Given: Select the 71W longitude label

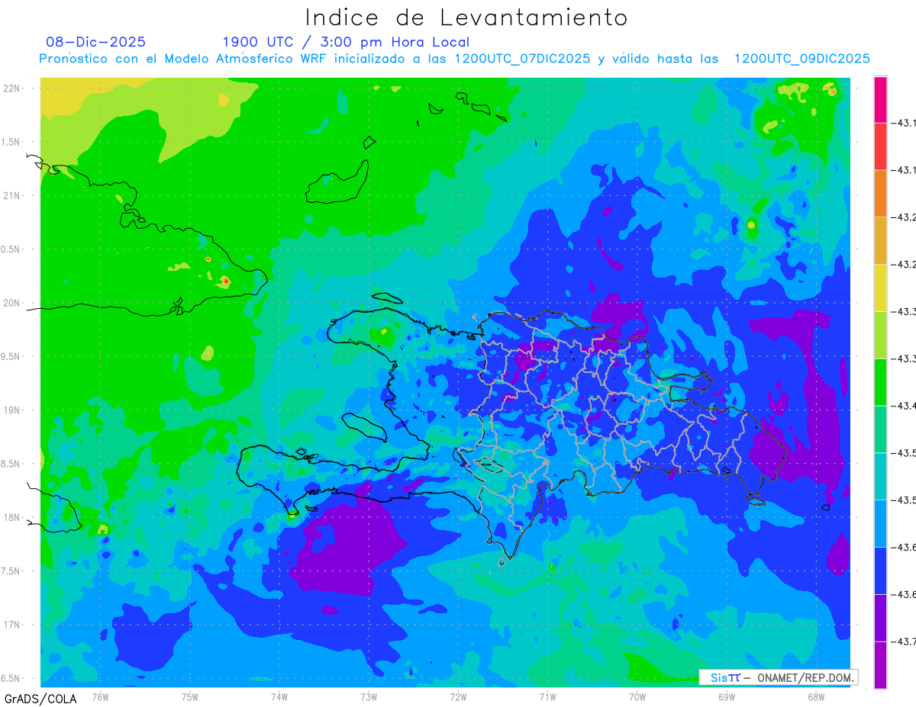Looking at the screenshot, I should (547, 696).
